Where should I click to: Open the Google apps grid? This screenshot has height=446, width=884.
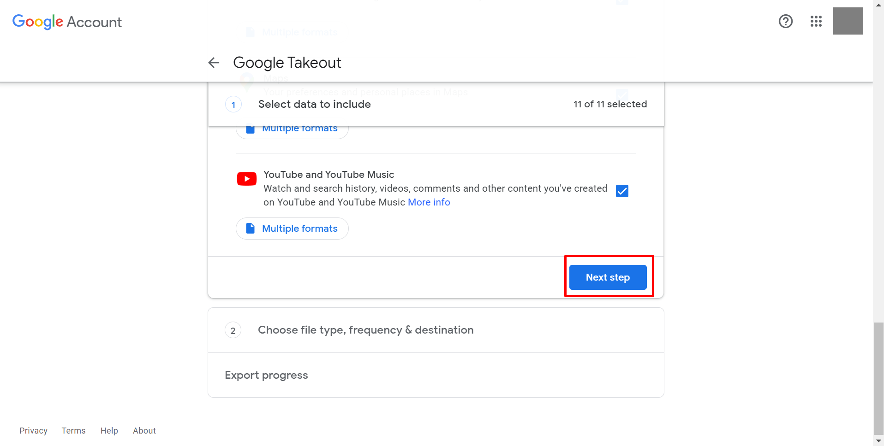coord(816,21)
